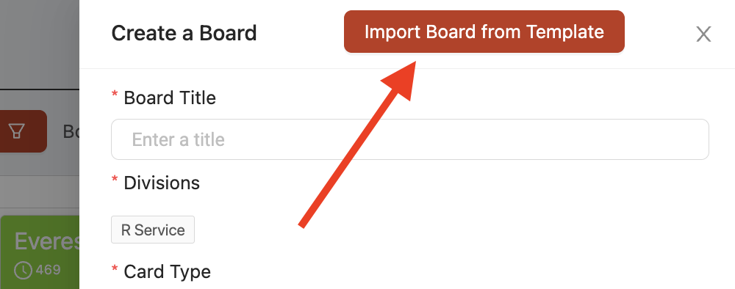Click empty Divisions area beside R Service
The height and width of the screenshot is (289, 735).
(x=450, y=230)
